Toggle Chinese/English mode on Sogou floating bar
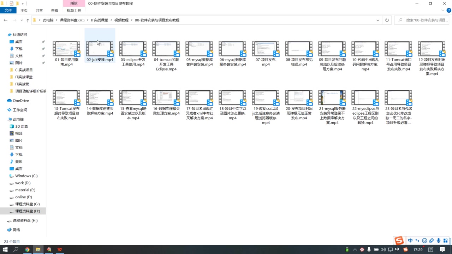 [410, 241]
